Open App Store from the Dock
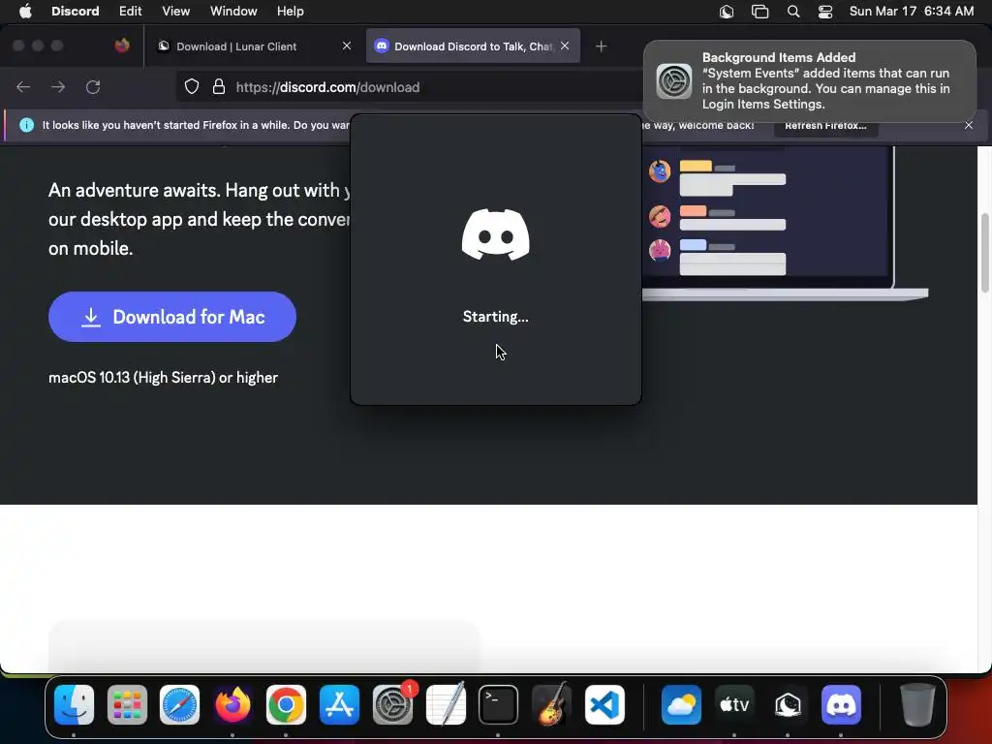 tap(339, 704)
